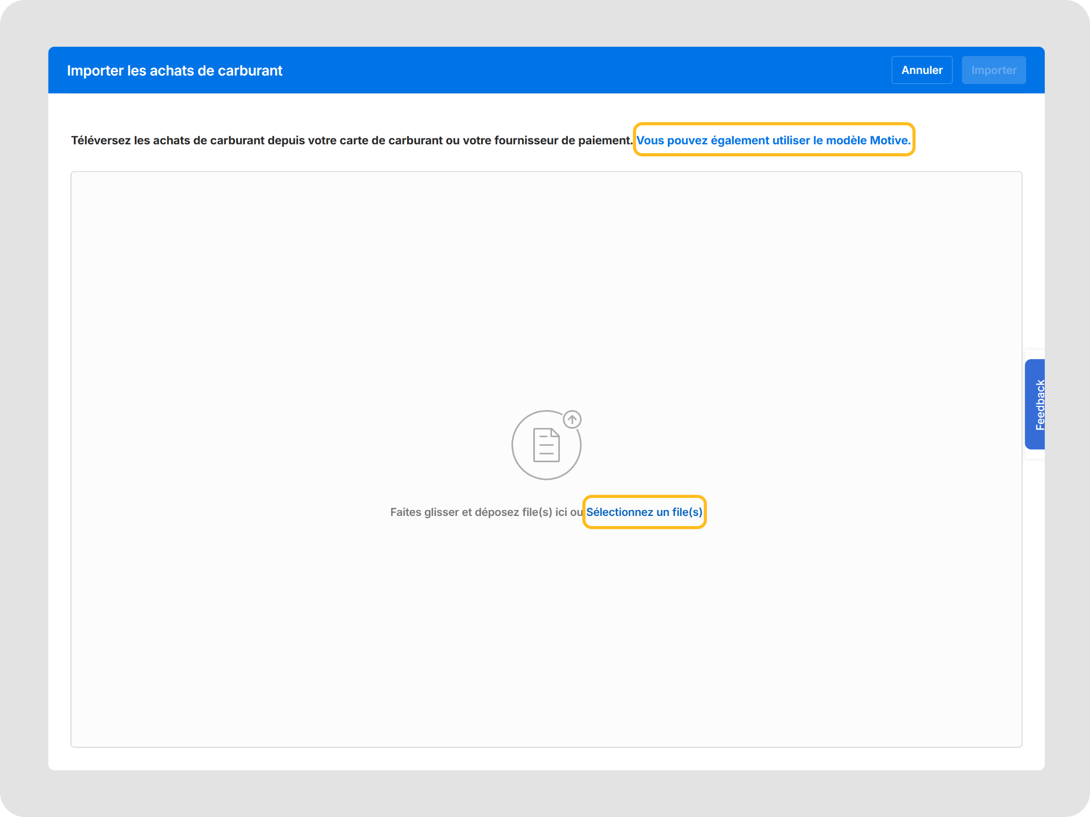Click the 'Importer les achats de carburant' title

(x=175, y=71)
